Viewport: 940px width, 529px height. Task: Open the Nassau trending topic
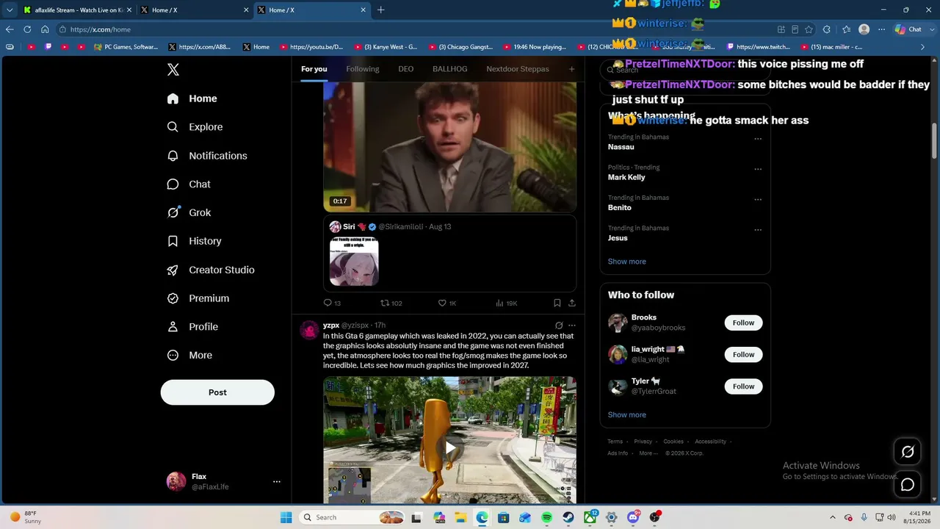(x=621, y=147)
